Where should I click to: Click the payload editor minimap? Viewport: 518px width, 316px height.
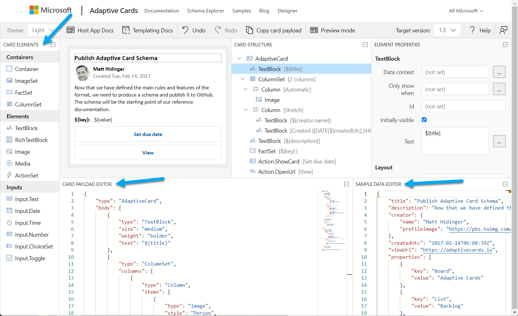(x=334, y=221)
